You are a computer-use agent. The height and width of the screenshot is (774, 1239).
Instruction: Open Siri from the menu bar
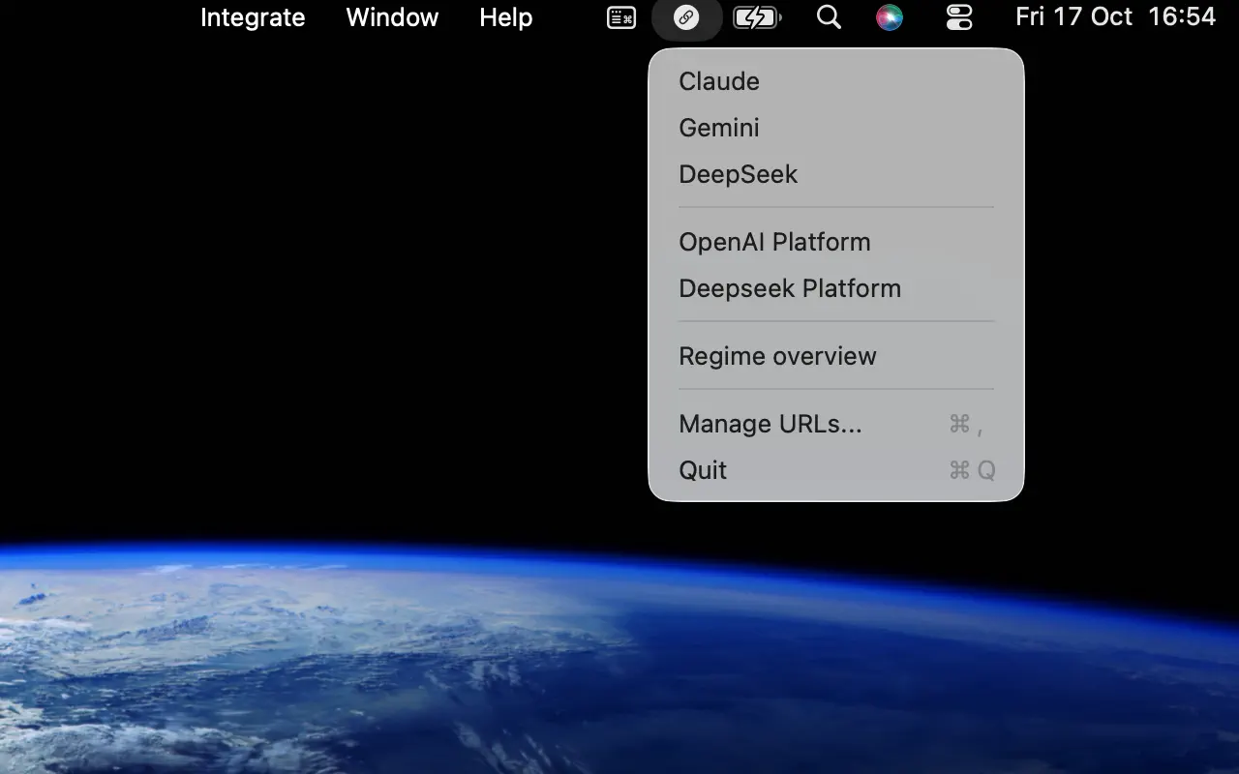[890, 16]
